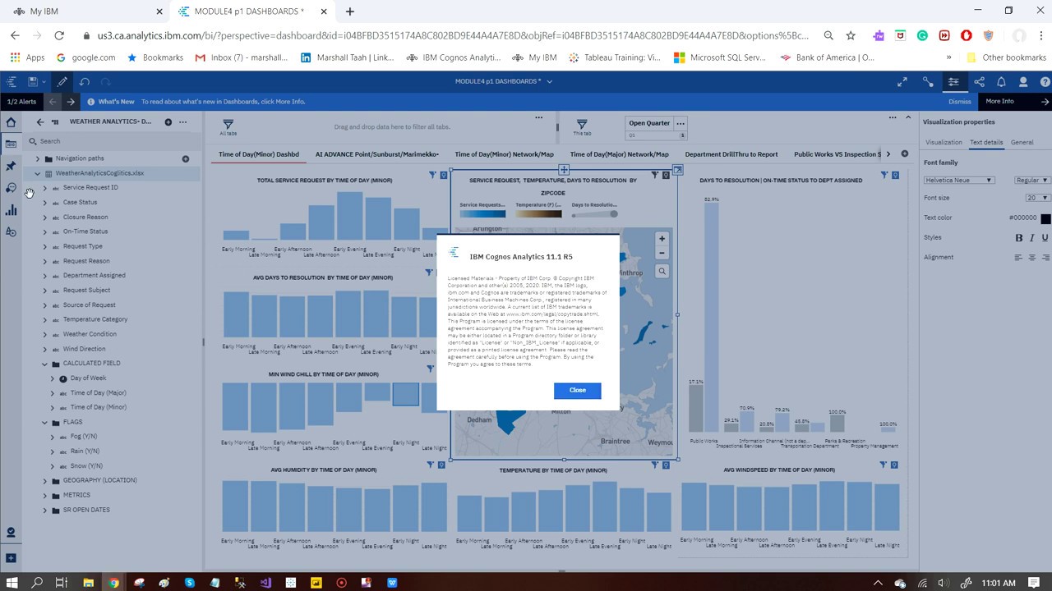
Task: Open the Helvetica Neue font family dropdown
Action: click(959, 180)
